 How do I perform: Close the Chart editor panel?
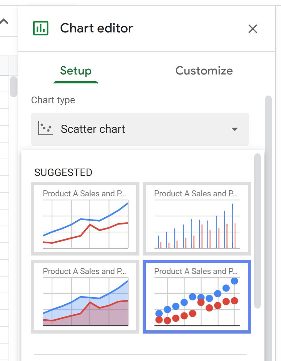(253, 29)
